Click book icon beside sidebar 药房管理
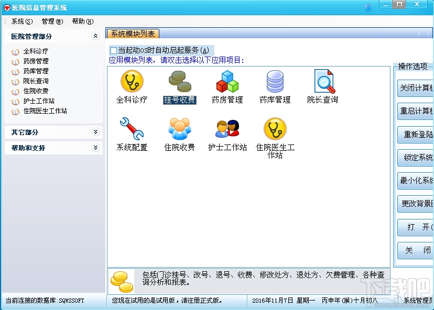 pos(16,62)
